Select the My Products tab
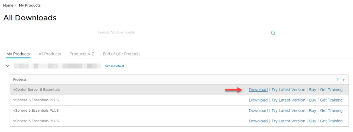The image size is (353, 132). 18,54
